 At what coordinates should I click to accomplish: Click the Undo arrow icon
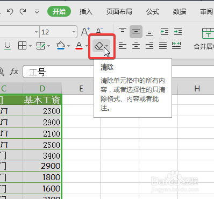(10, 12)
